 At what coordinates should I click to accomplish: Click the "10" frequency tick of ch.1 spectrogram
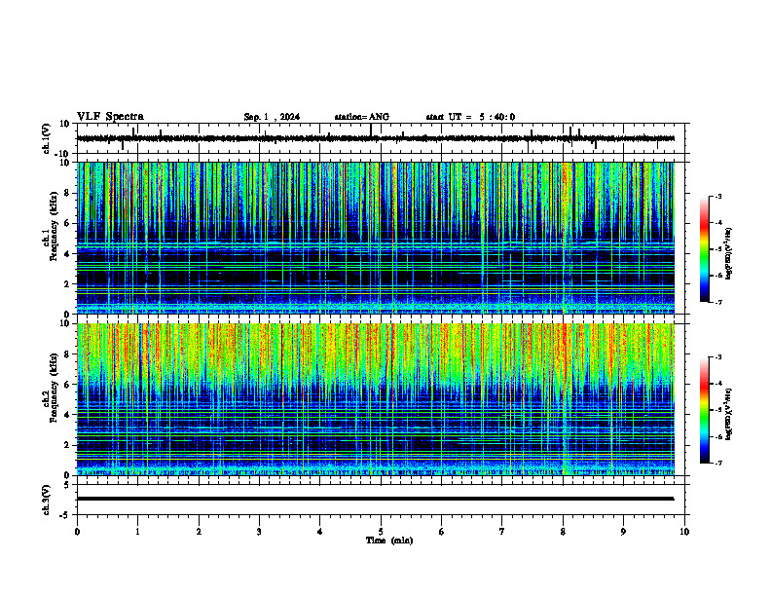point(65,163)
